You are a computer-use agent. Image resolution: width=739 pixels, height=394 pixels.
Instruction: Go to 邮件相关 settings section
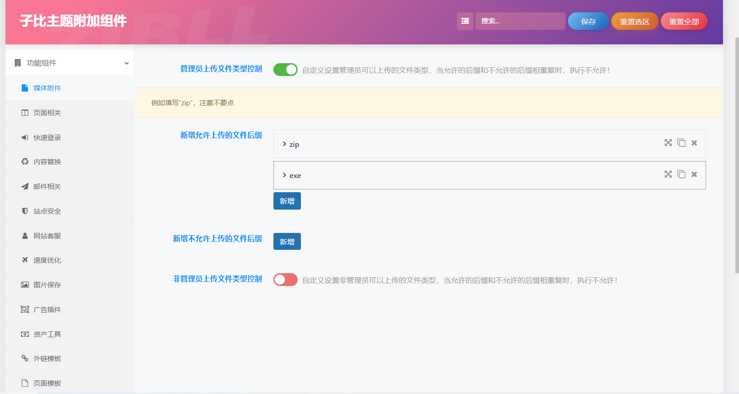pyautogui.click(x=47, y=186)
